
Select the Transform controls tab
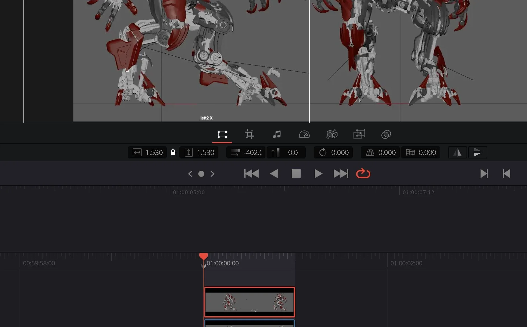[x=222, y=134]
